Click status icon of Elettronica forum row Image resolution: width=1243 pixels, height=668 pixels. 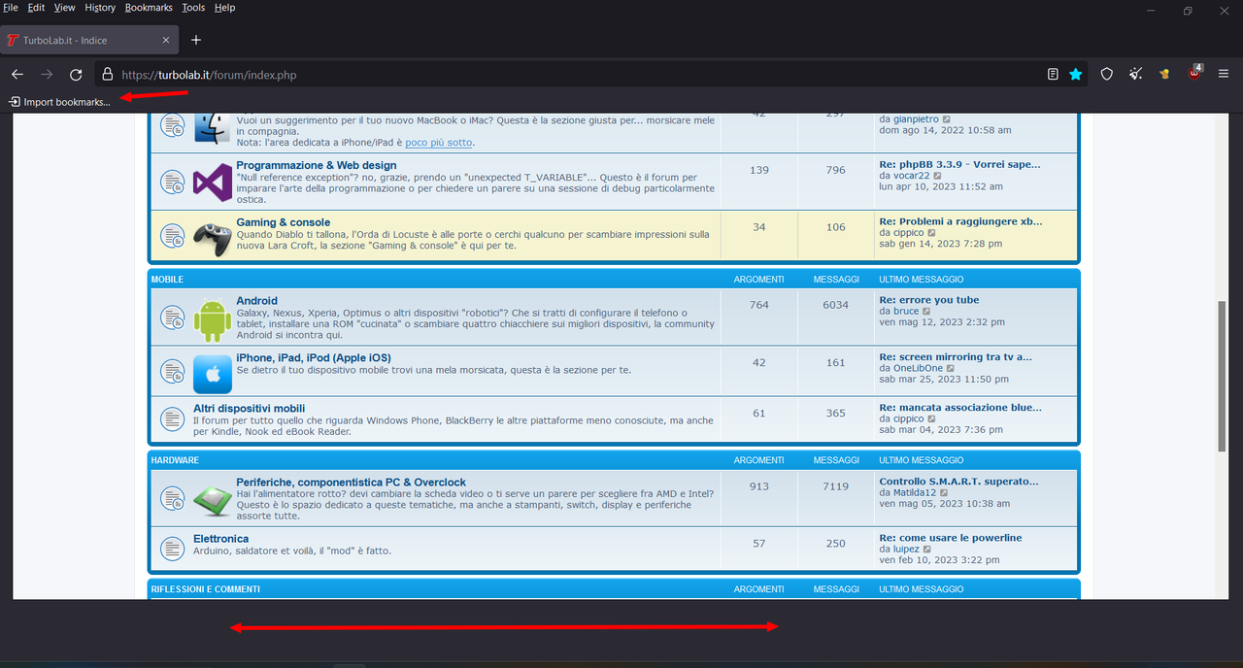pyautogui.click(x=172, y=549)
